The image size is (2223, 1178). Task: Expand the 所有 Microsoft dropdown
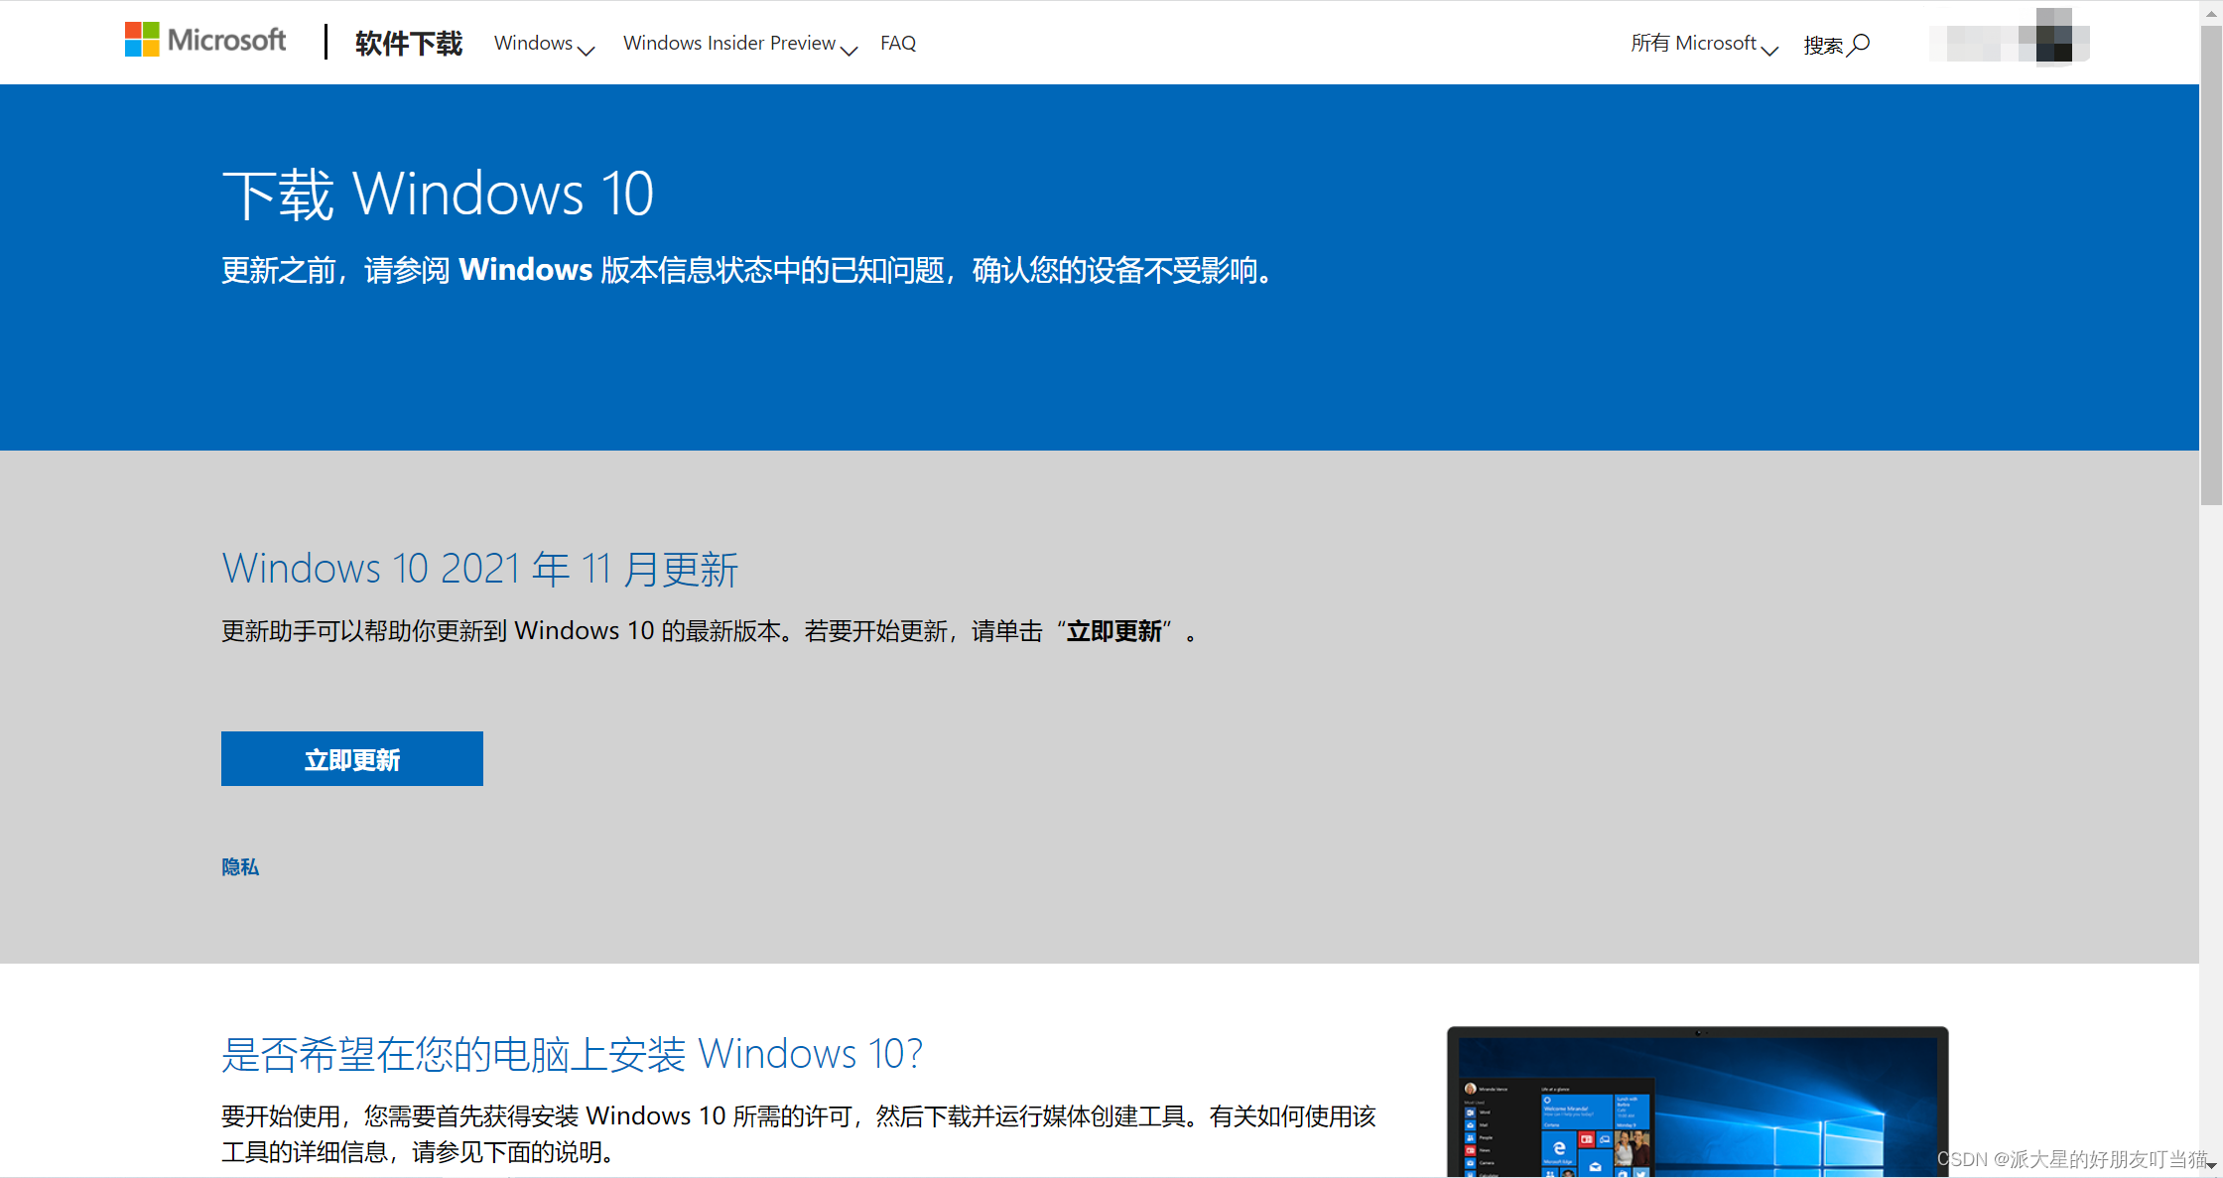click(1703, 44)
